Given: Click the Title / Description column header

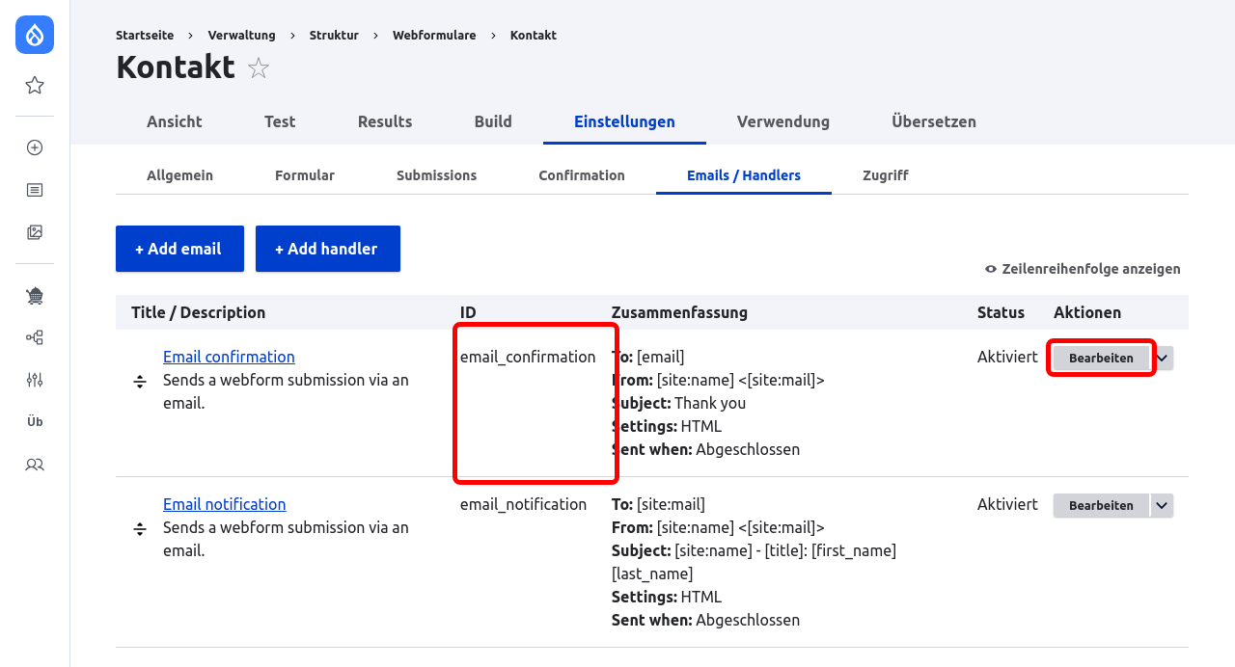Looking at the screenshot, I should (x=198, y=312).
